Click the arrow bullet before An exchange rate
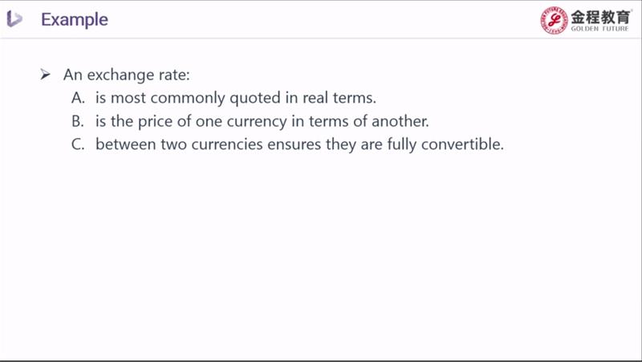Image resolution: width=642 pixels, height=362 pixels. (46, 75)
